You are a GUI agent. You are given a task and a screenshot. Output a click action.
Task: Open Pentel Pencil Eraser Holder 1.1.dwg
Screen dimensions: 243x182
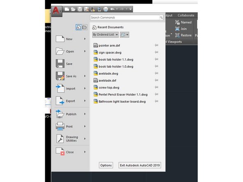point(121,94)
